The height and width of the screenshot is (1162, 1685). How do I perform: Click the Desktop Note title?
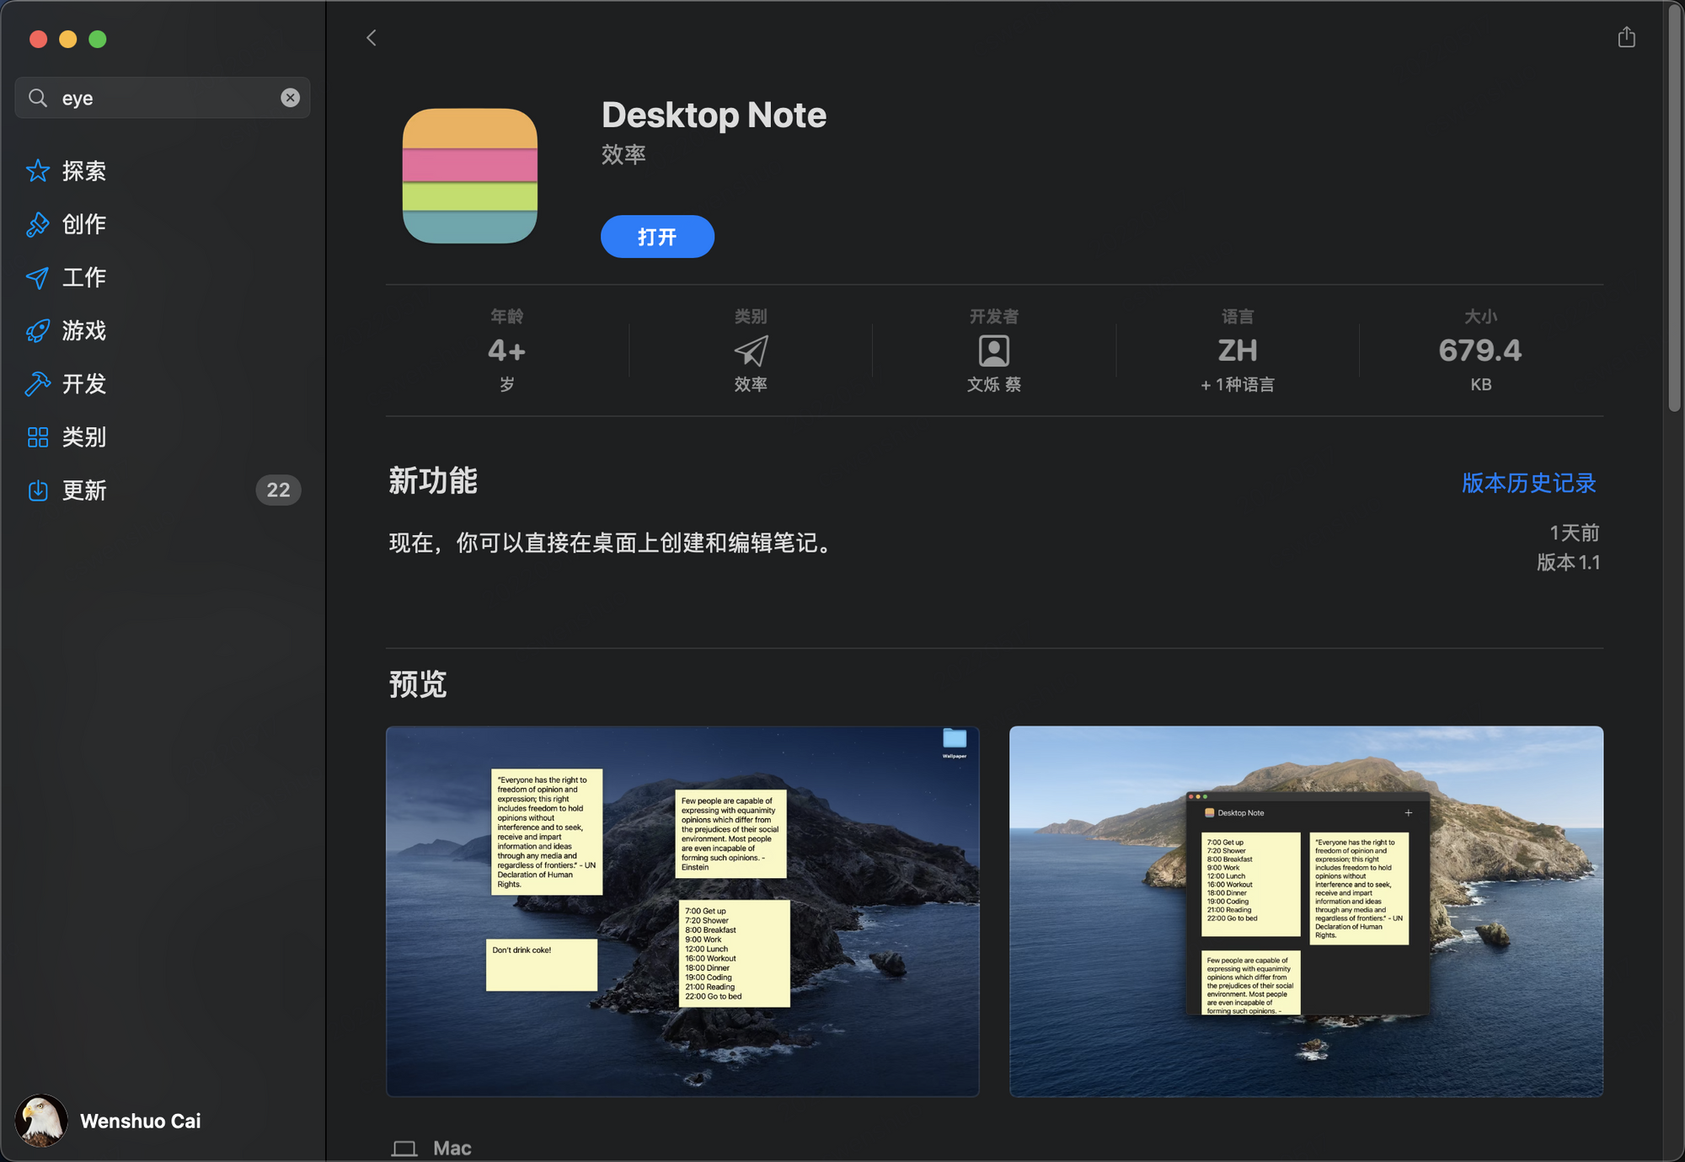pyautogui.click(x=714, y=115)
